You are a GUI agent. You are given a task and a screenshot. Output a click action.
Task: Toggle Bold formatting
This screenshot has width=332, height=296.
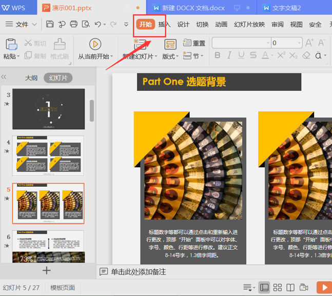[x=218, y=55]
